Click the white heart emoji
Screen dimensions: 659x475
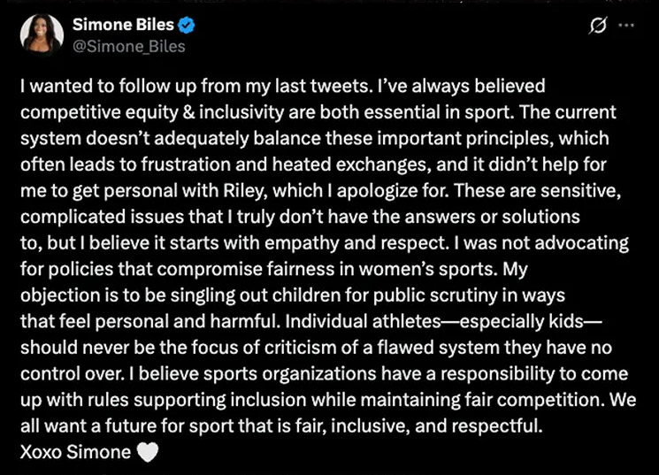149,453
